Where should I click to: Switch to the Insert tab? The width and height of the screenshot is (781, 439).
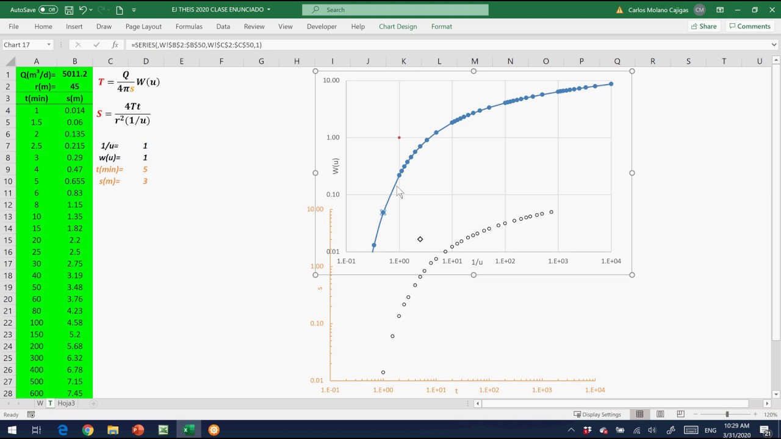click(74, 26)
